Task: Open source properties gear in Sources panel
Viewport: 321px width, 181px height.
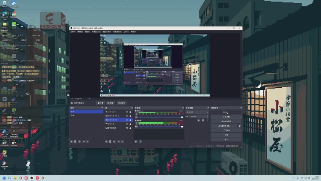Action: (114, 142)
